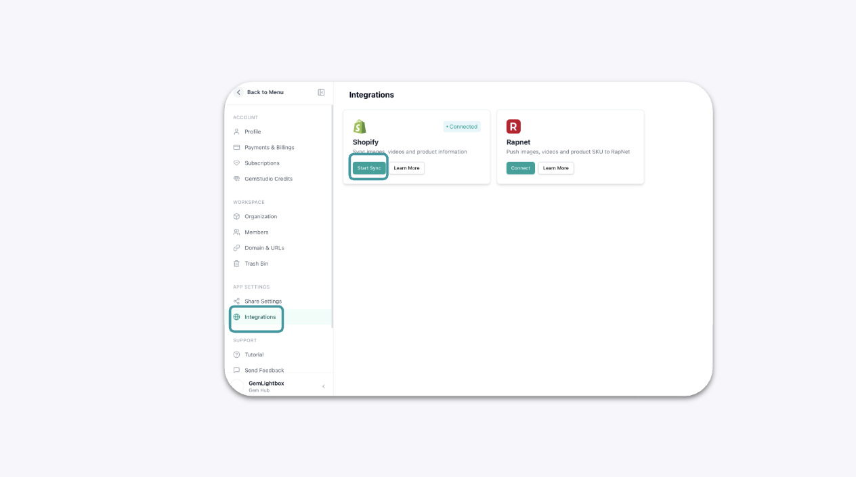
Task: Click the Trash Bin icon
Action: click(236, 264)
